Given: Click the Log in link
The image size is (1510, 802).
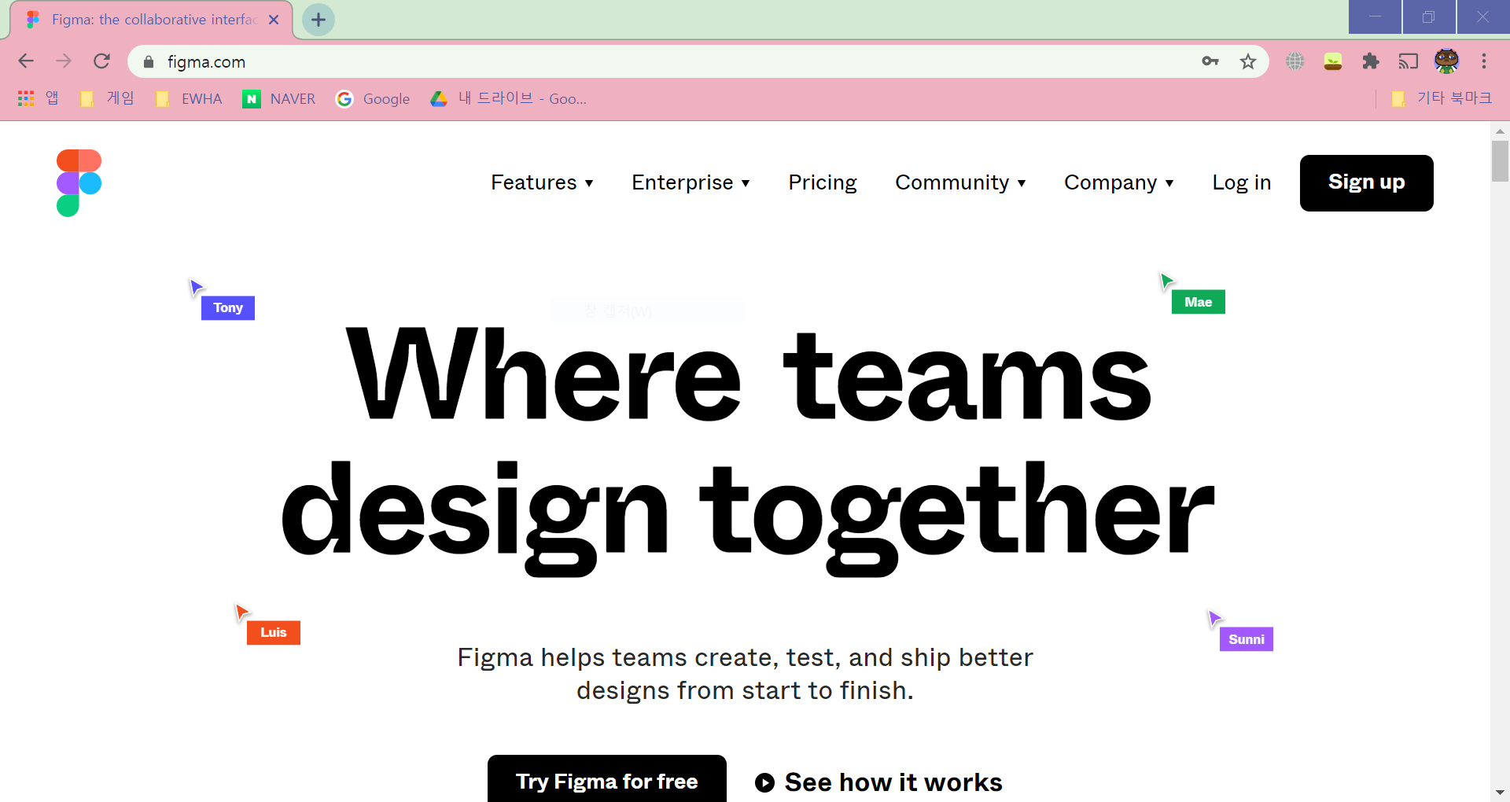Looking at the screenshot, I should (1242, 182).
